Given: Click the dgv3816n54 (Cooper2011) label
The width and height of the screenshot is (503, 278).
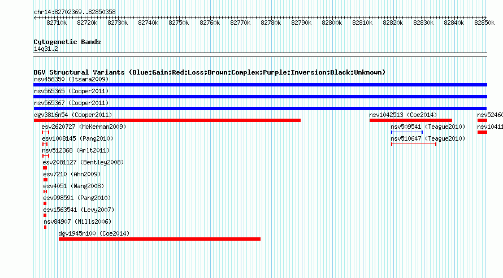Looking at the screenshot, I should (x=73, y=115).
